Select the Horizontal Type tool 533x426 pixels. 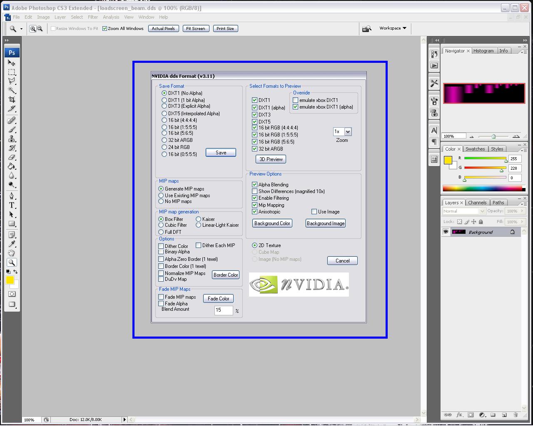click(x=12, y=205)
